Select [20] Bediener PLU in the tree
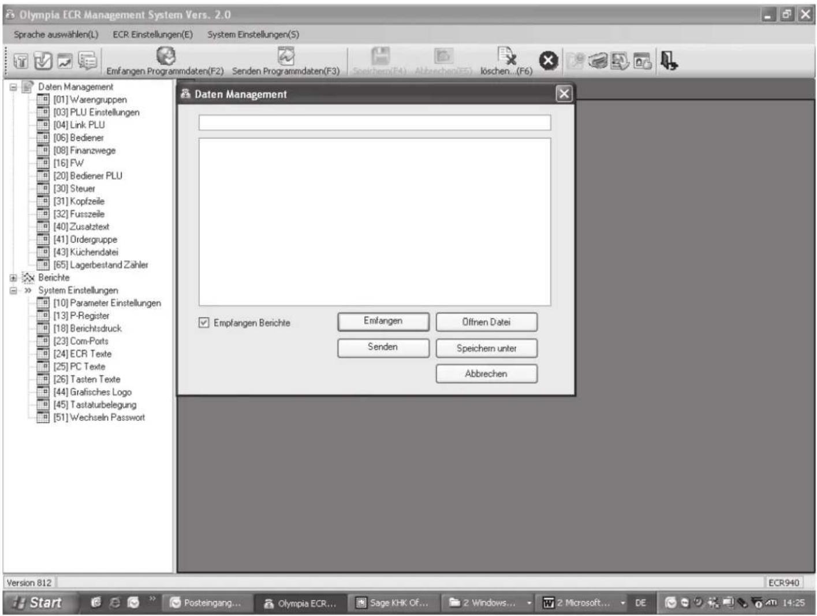This screenshot has height=616, width=817. pos(88,176)
